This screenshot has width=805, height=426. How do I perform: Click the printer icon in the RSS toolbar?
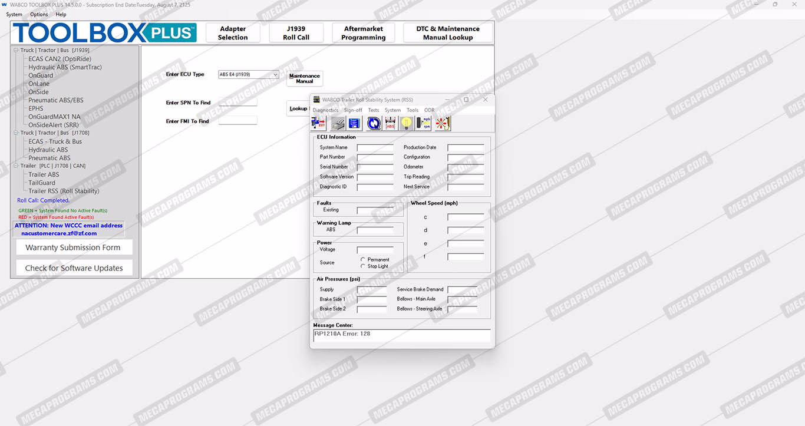(x=338, y=123)
